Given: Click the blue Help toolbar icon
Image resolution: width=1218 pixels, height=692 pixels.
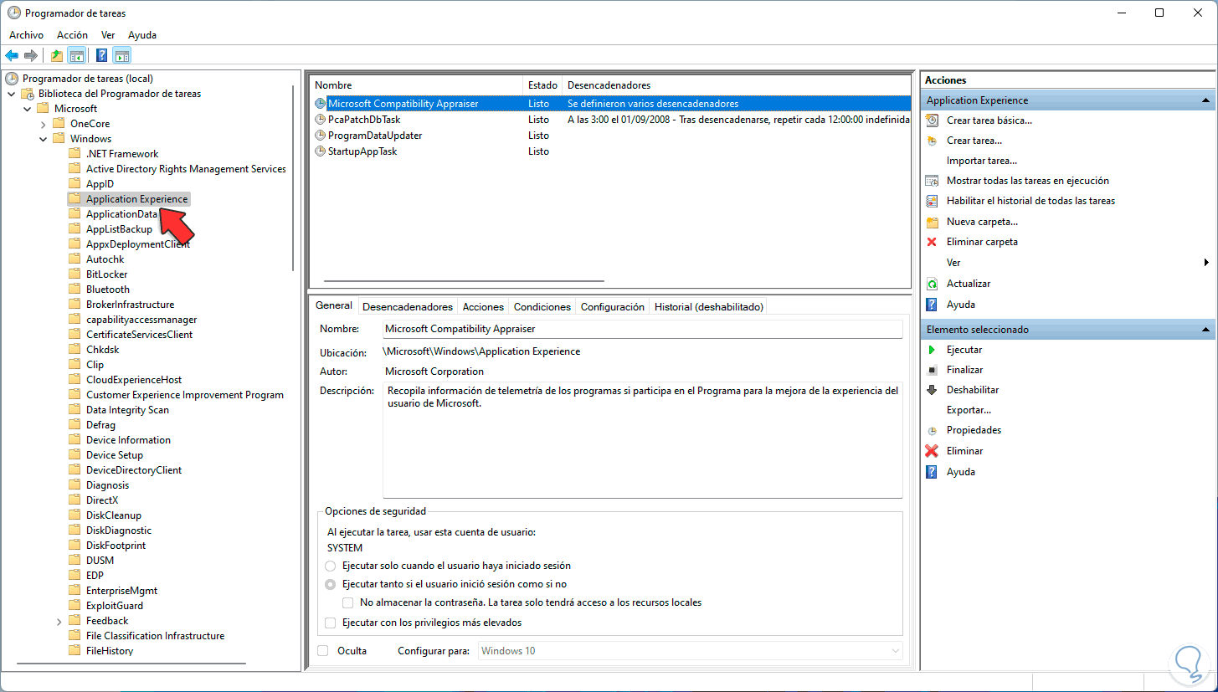Looking at the screenshot, I should [x=102, y=55].
